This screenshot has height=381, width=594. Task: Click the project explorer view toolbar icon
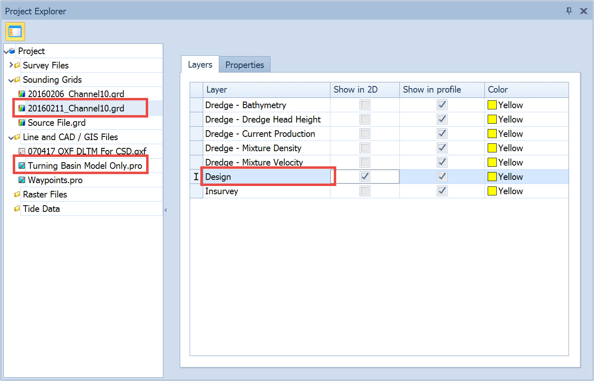tap(15, 32)
